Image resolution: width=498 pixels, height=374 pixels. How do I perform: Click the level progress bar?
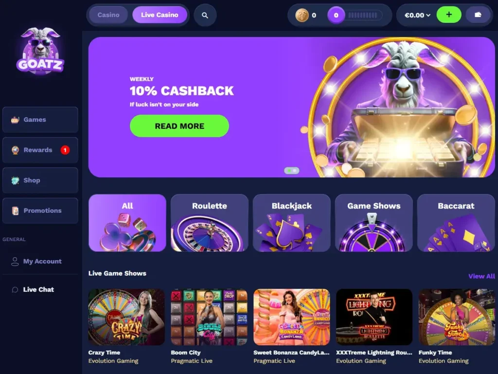362,15
